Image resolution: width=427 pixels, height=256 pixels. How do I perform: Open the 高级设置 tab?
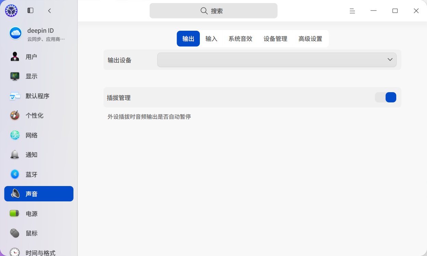click(310, 39)
